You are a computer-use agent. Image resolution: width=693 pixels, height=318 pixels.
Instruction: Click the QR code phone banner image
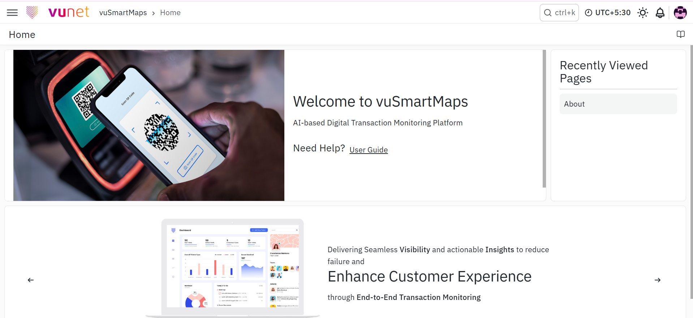[149, 125]
